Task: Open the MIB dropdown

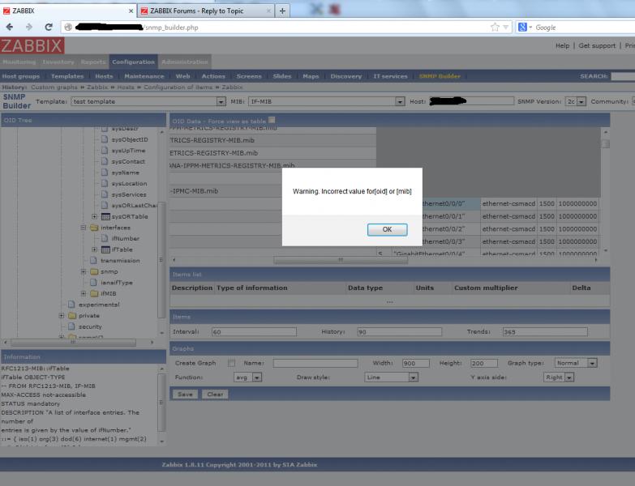Action: 400,101
